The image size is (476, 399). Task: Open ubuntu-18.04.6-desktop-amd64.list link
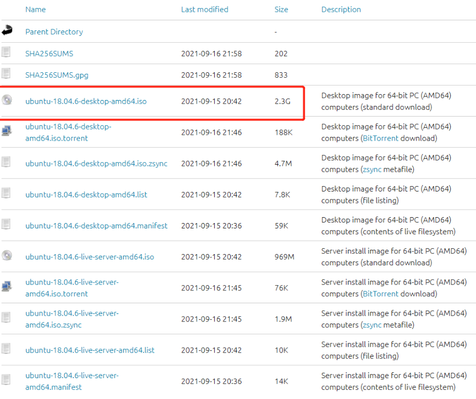[x=86, y=195]
